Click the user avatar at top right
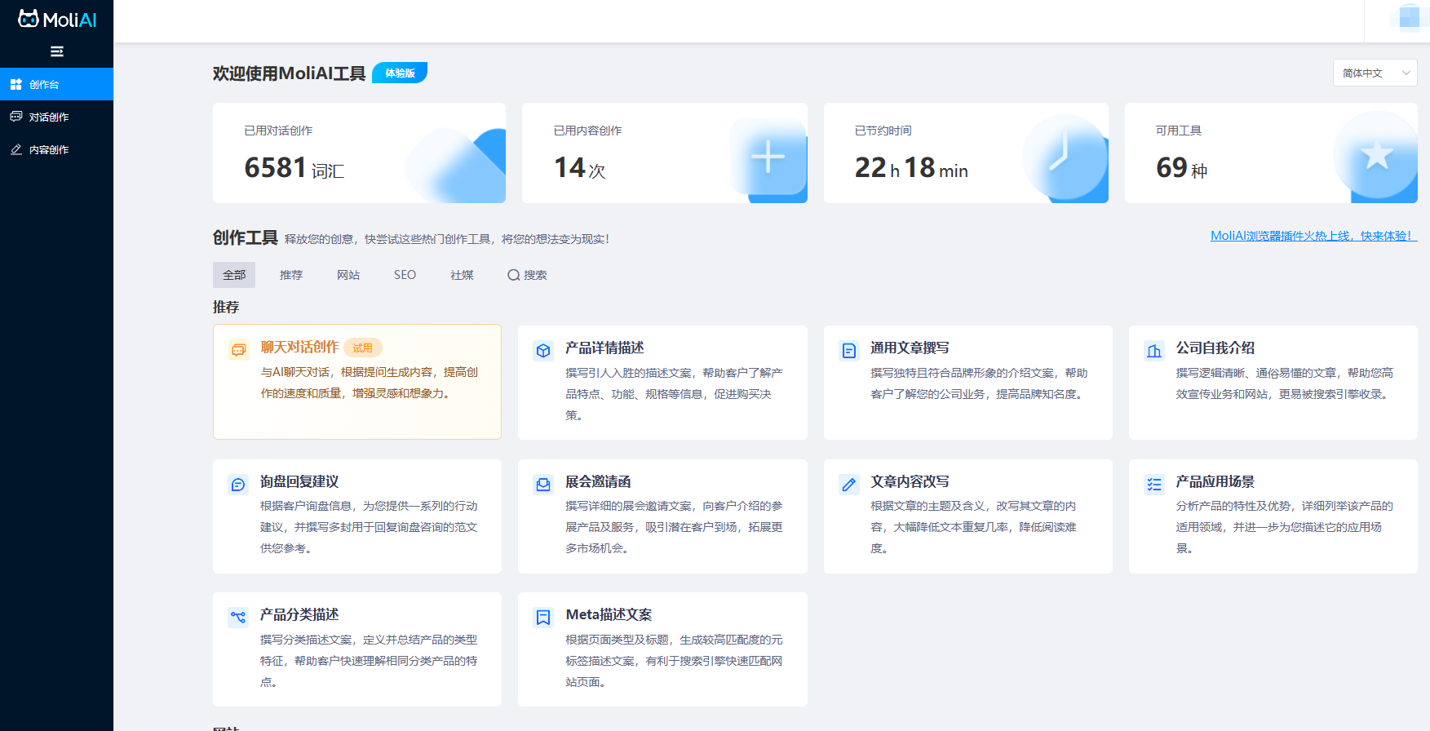 1409,18
